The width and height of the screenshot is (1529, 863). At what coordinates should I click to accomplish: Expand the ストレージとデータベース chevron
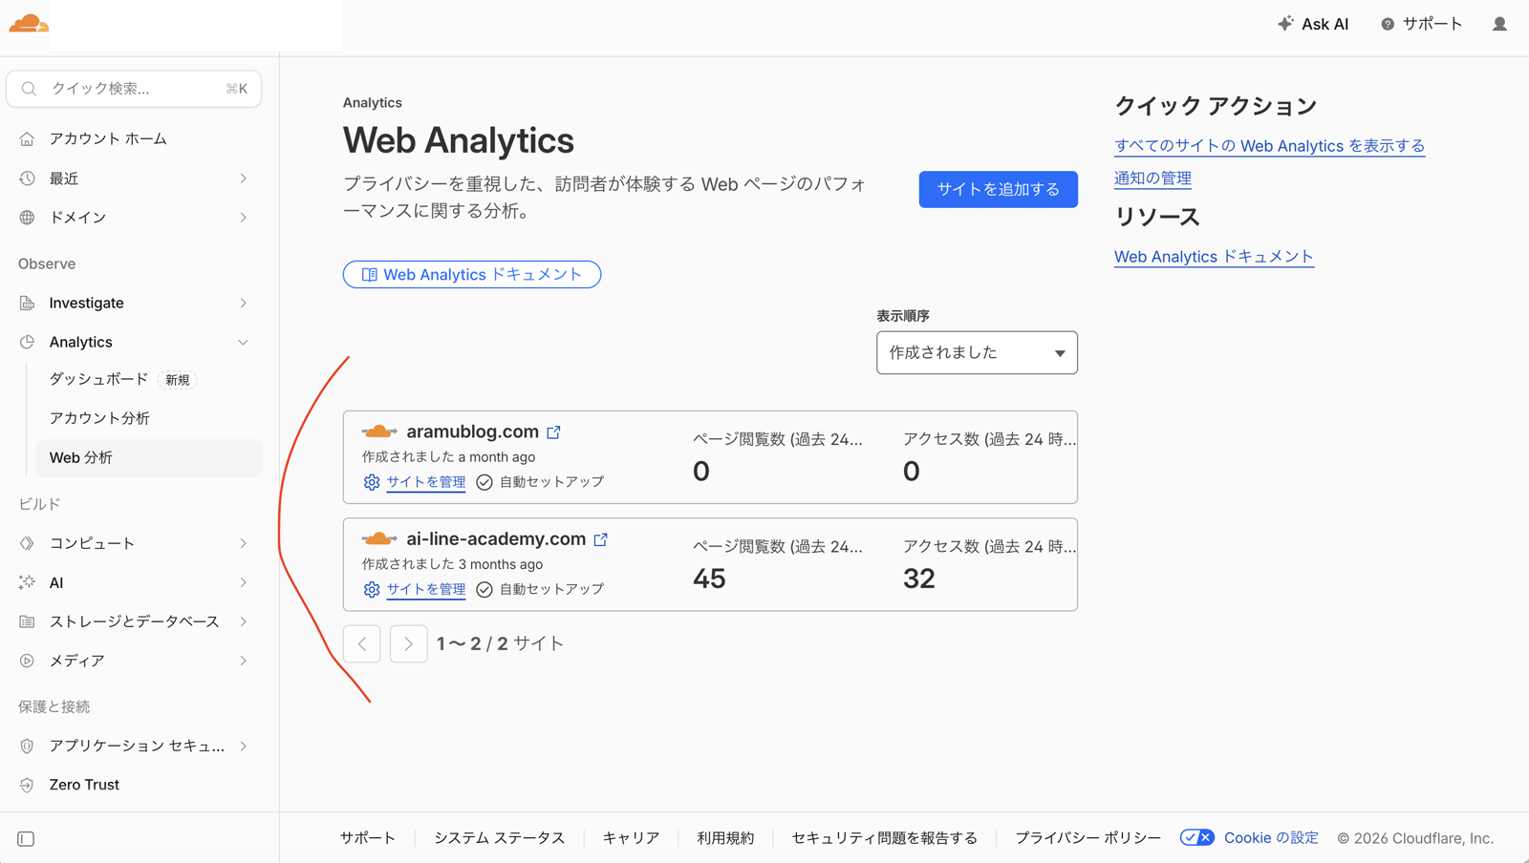[244, 621]
